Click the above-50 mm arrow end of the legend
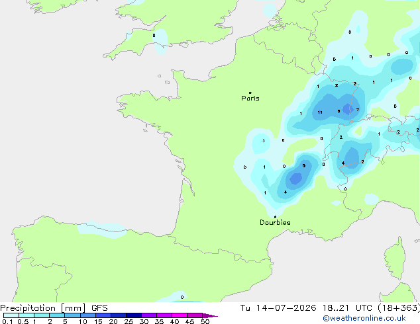 click(x=210, y=315)
